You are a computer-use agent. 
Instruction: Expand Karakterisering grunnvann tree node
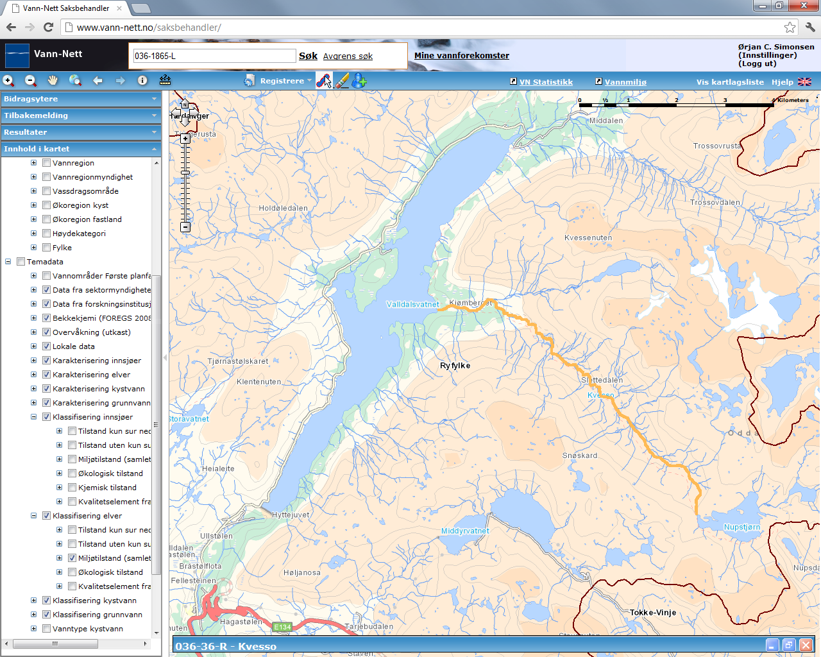[34, 403]
